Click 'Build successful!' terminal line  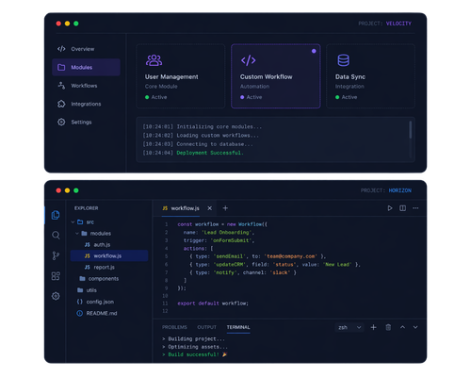194,354
